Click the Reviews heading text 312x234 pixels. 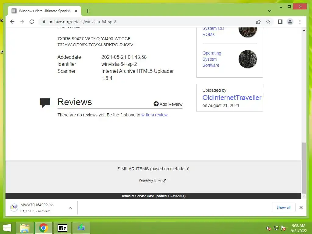pyautogui.click(x=75, y=102)
